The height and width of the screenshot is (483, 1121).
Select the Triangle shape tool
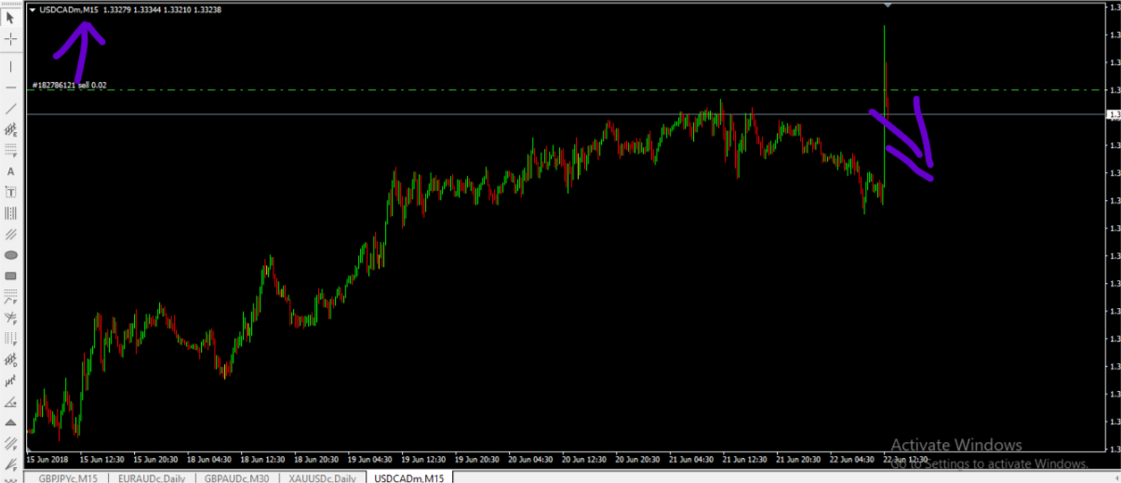pos(11,423)
